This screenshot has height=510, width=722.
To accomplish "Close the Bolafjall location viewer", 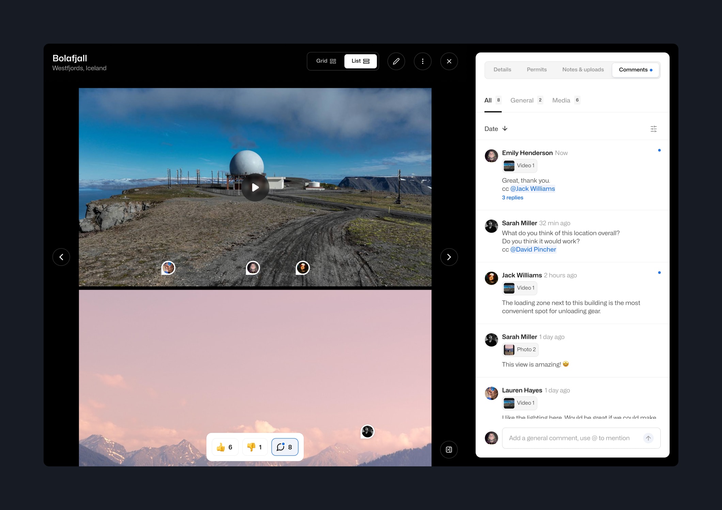I will [x=449, y=61].
